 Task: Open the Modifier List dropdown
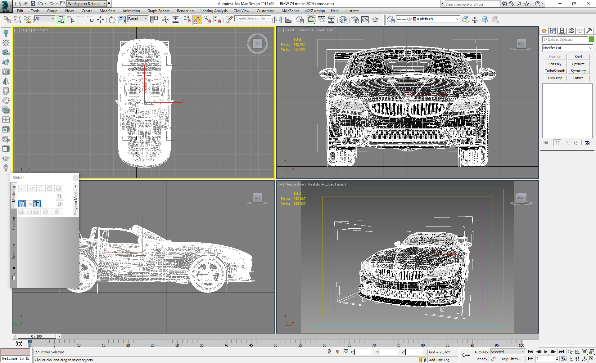567,48
